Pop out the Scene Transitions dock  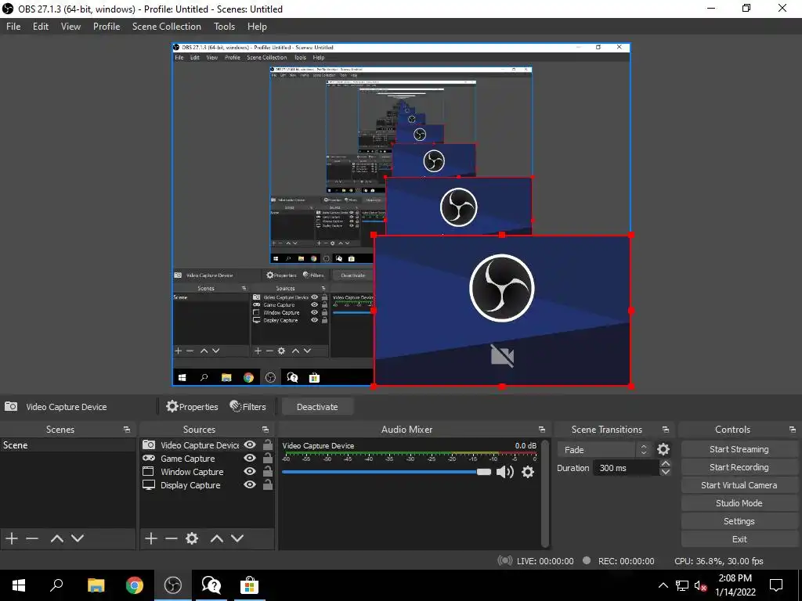click(x=666, y=430)
